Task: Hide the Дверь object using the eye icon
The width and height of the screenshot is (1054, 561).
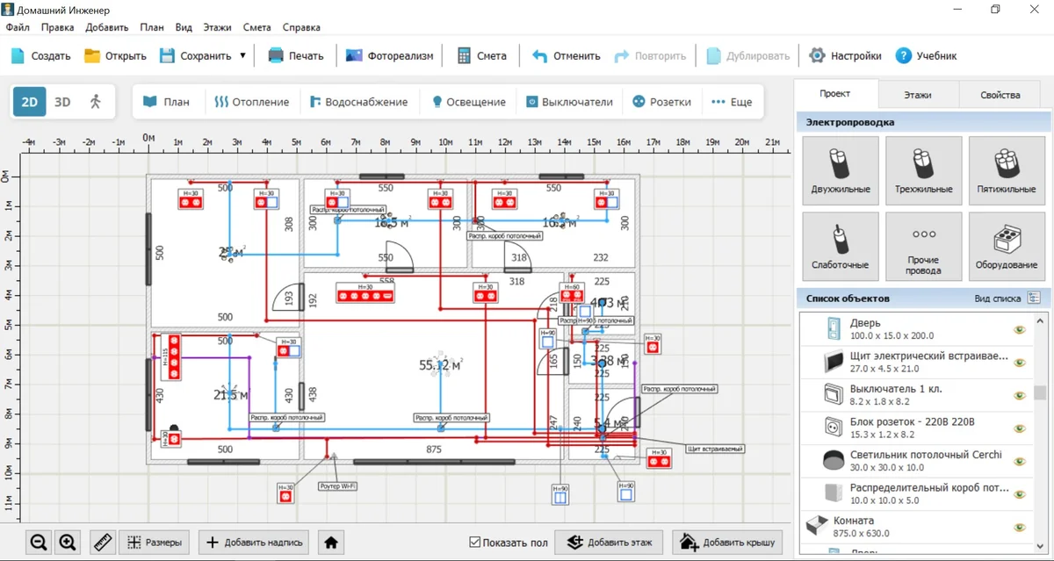Action: click(x=1019, y=330)
